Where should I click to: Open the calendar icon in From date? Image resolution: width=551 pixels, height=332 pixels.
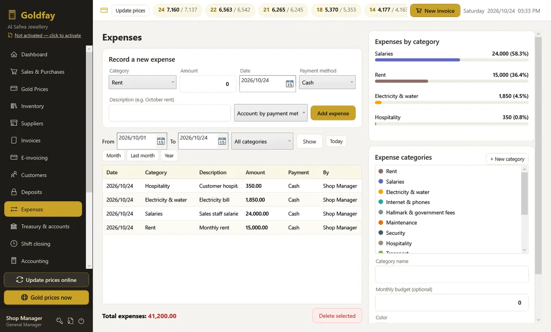click(x=161, y=141)
